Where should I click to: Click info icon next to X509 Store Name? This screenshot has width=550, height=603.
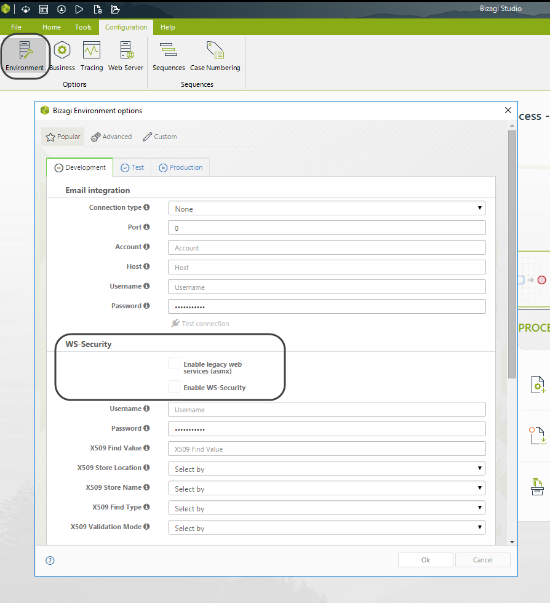tap(146, 487)
